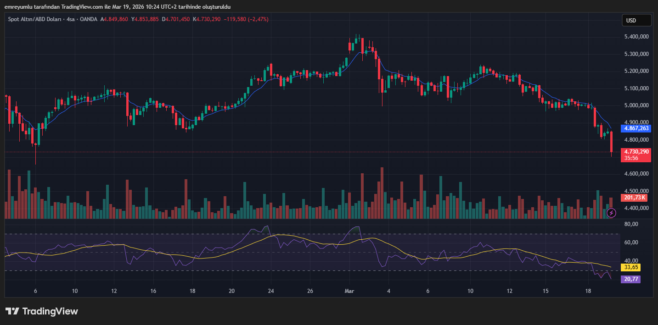The image size is (658, 325).
Task: Click the purple lightning bolt icon
Action: tap(611, 213)
